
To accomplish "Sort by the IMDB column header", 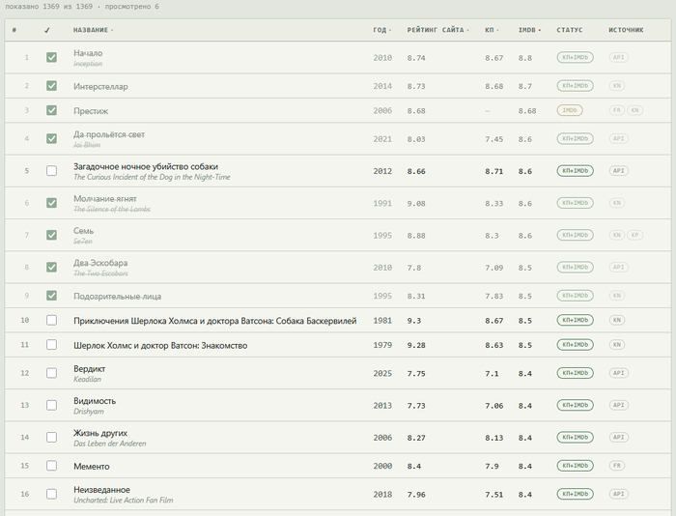I will 529,30.
